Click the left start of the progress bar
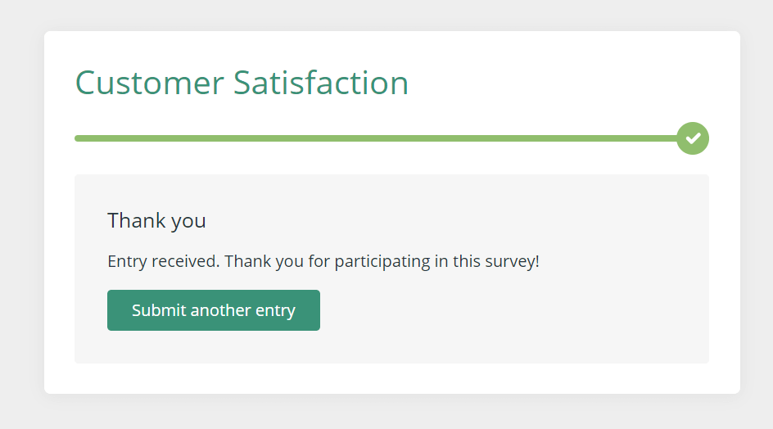The width and height of the screenshot is (773, 429). (79, 138)
